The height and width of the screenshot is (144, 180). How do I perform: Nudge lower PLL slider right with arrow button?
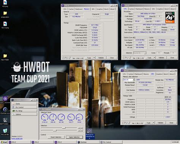pyautogui.click(x=82, y=130)
